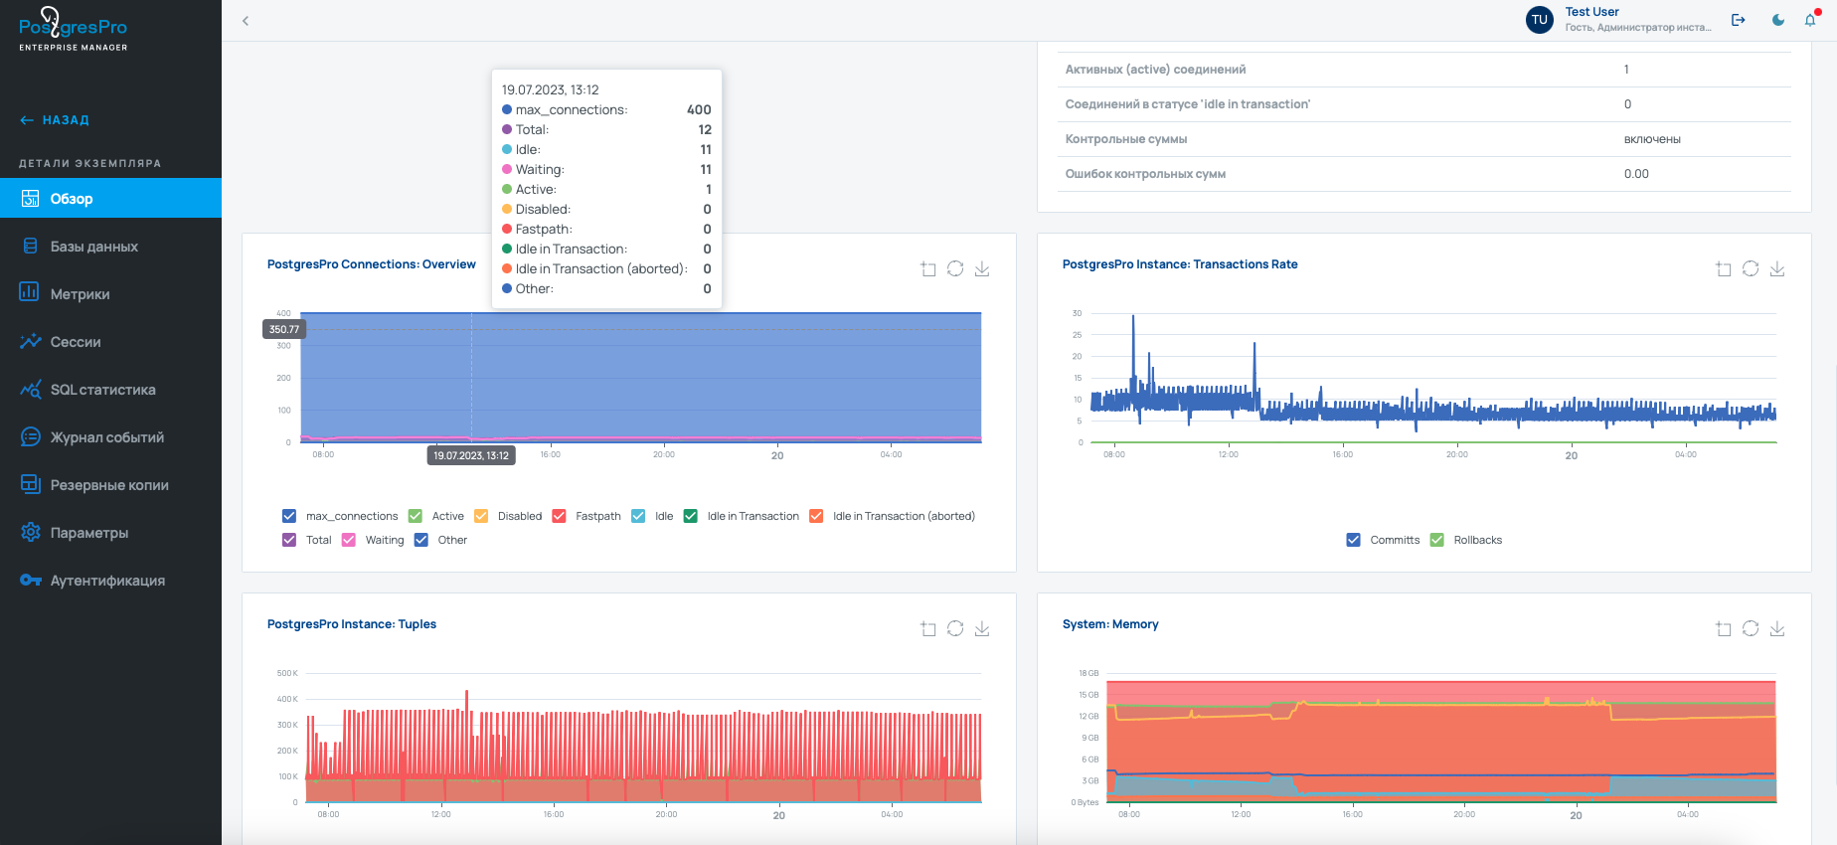
Task: Download the Connections Overview chart
Action: 982,268
